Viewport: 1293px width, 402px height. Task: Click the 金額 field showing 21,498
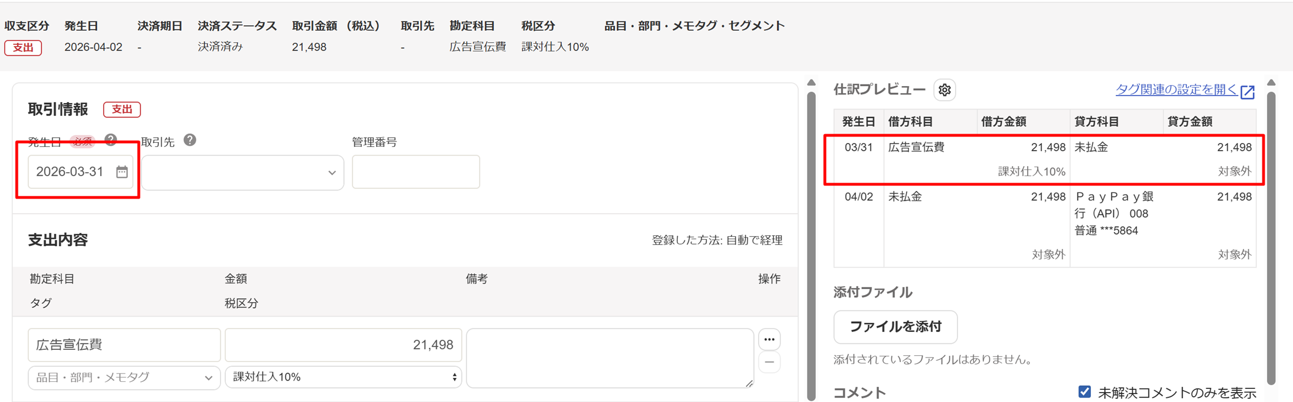point(343,345)
